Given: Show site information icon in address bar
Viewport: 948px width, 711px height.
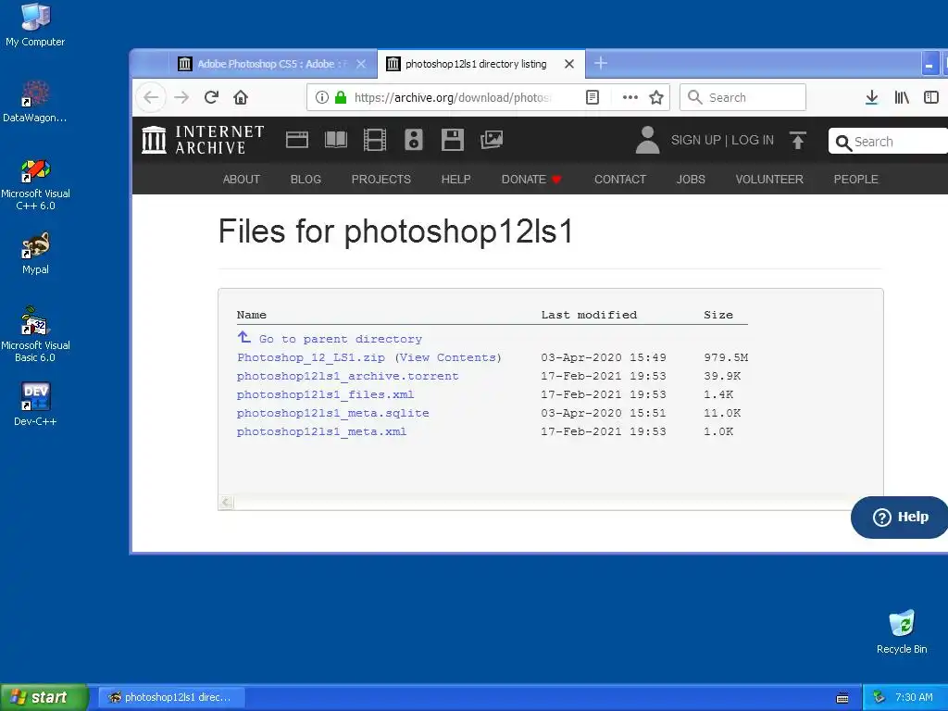Looking at the screenshot, I should click(321, 97).
